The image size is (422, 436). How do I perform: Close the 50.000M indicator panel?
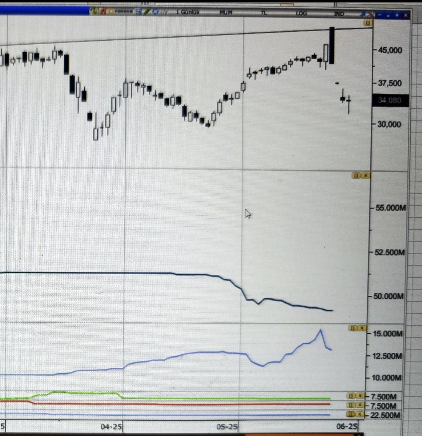coord(365,176)
